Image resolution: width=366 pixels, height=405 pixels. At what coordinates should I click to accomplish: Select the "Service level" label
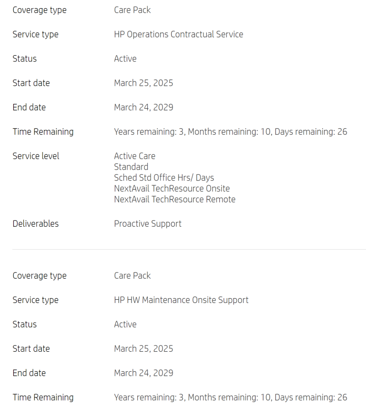tap(36, 156)
